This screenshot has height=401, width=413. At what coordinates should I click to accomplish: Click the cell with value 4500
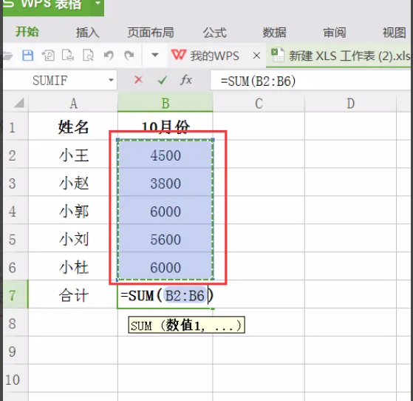tap(165, 155)
